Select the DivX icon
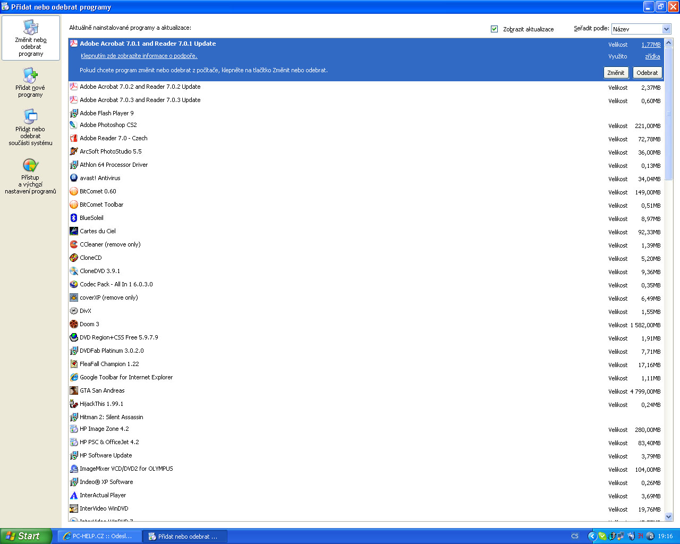 [74, 311]
